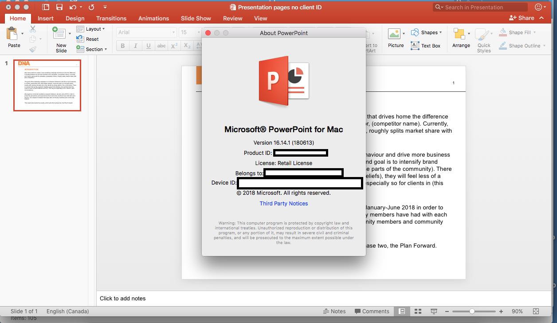Open the Animations ribbon tab
The height and width of the screenshot is (323, 557).
[153, 18]
